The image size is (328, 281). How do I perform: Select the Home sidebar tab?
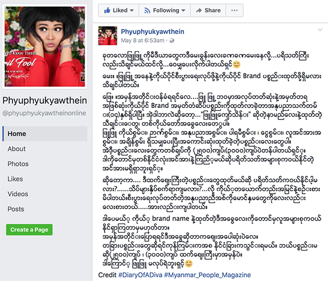coord(45,134)
